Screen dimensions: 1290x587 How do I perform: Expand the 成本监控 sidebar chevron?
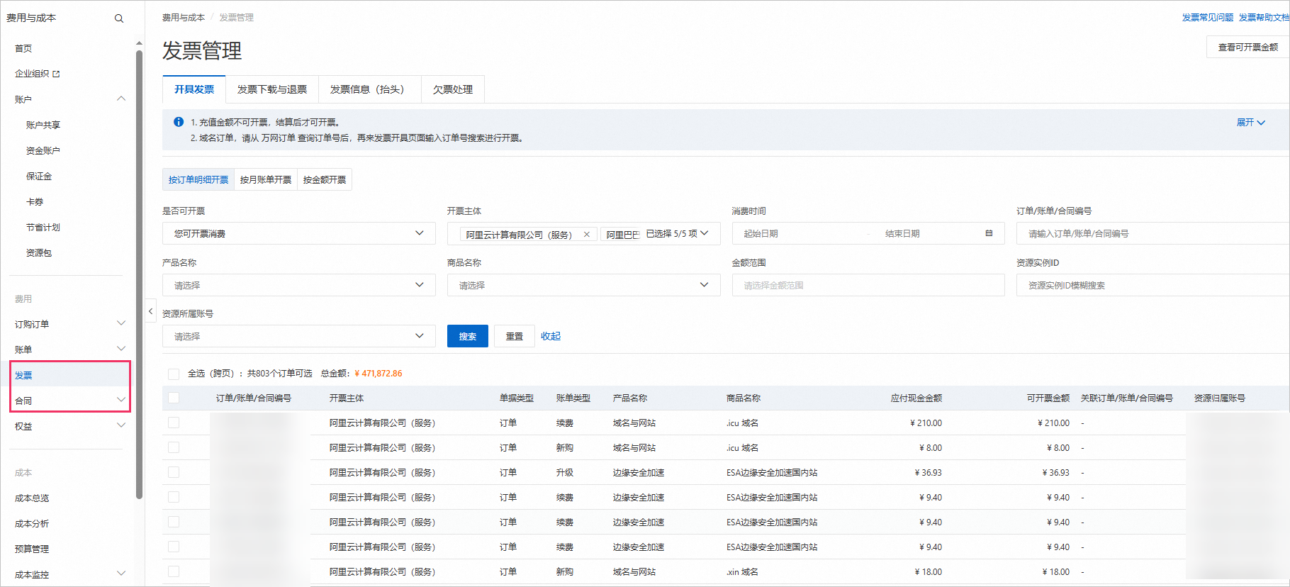click(x=121, y=574)
